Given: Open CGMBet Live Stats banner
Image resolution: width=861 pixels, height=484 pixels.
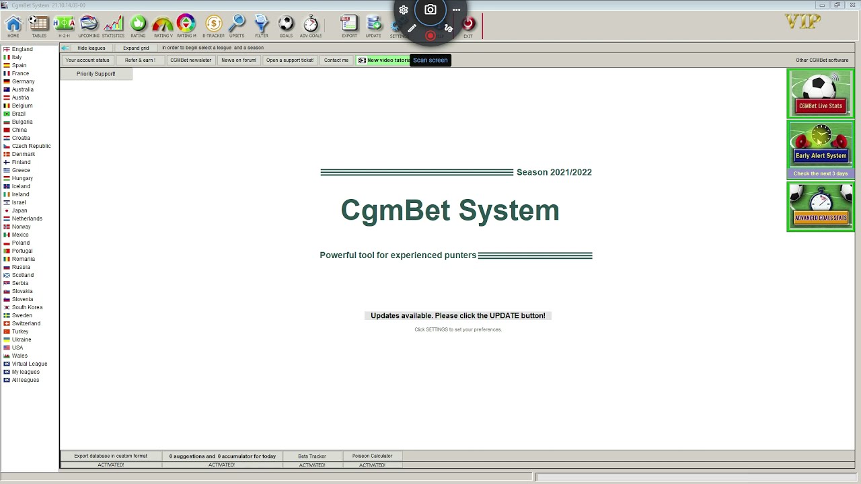Looking at the screenshot, I should [x=821, y=93].
